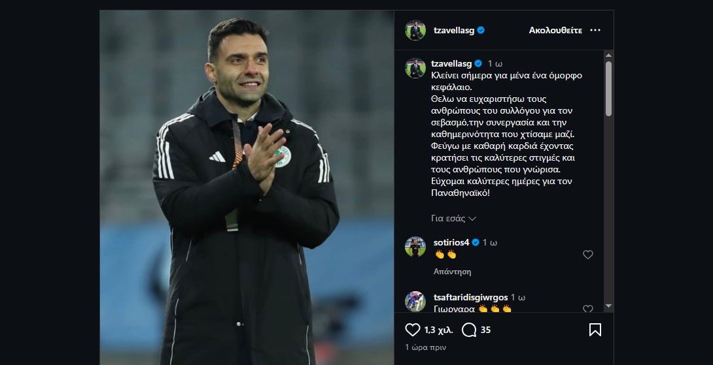Click the comments scrollbar thumb
713x365 pixels.
pos(608,89)
